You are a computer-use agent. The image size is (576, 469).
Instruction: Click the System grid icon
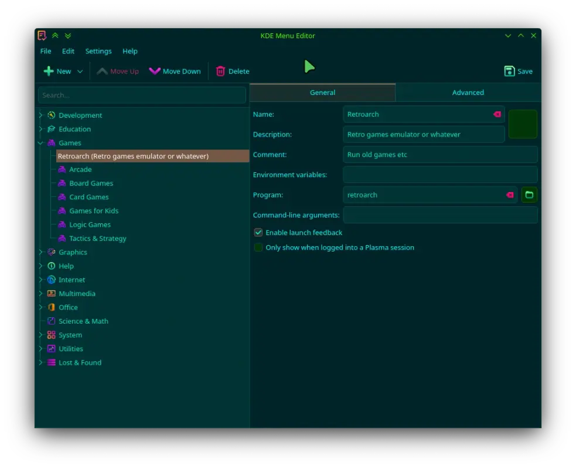tap(52, 335)
